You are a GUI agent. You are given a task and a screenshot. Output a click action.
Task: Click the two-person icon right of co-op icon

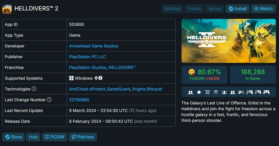coord(233,92)
